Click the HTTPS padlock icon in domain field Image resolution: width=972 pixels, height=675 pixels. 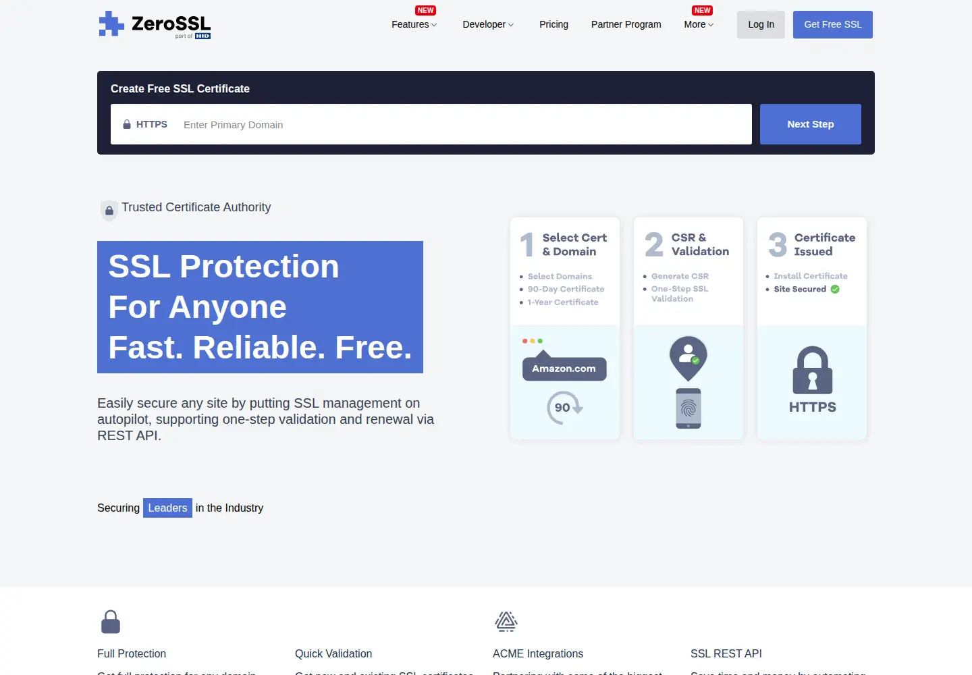[126, 124]
